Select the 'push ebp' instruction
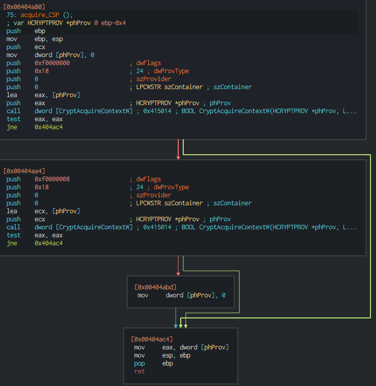The image size is (376, 386). pos(26,31)
